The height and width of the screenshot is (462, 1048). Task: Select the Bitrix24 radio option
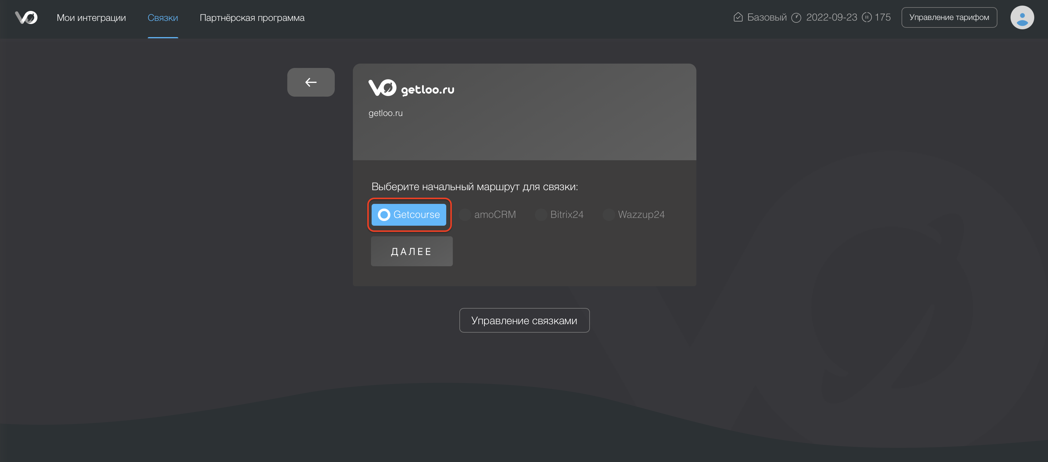(x=559, y=214)
